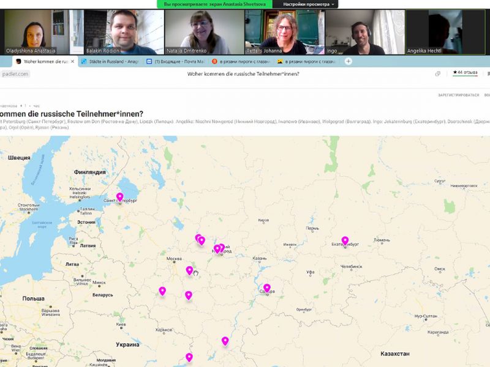Screen dimensions: 490x367
Task: Click the 'Москва' city label on map
Action: (x=174, y=258)
